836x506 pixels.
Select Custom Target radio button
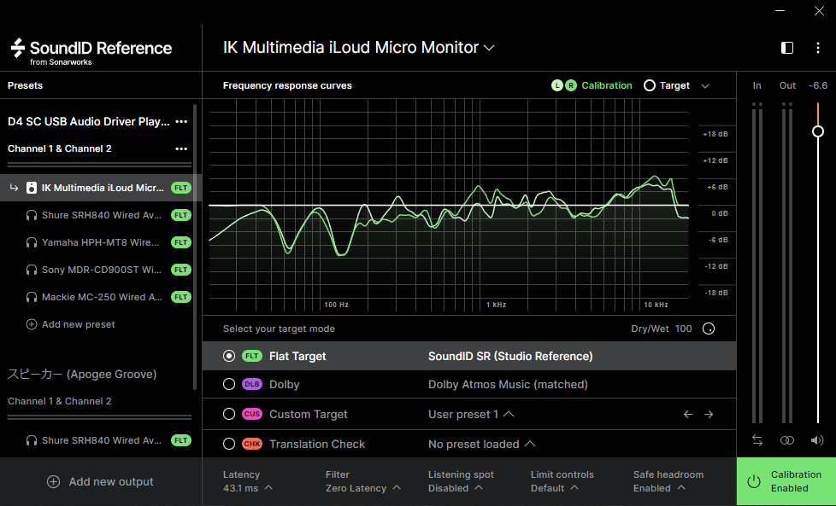pos(229,414)
